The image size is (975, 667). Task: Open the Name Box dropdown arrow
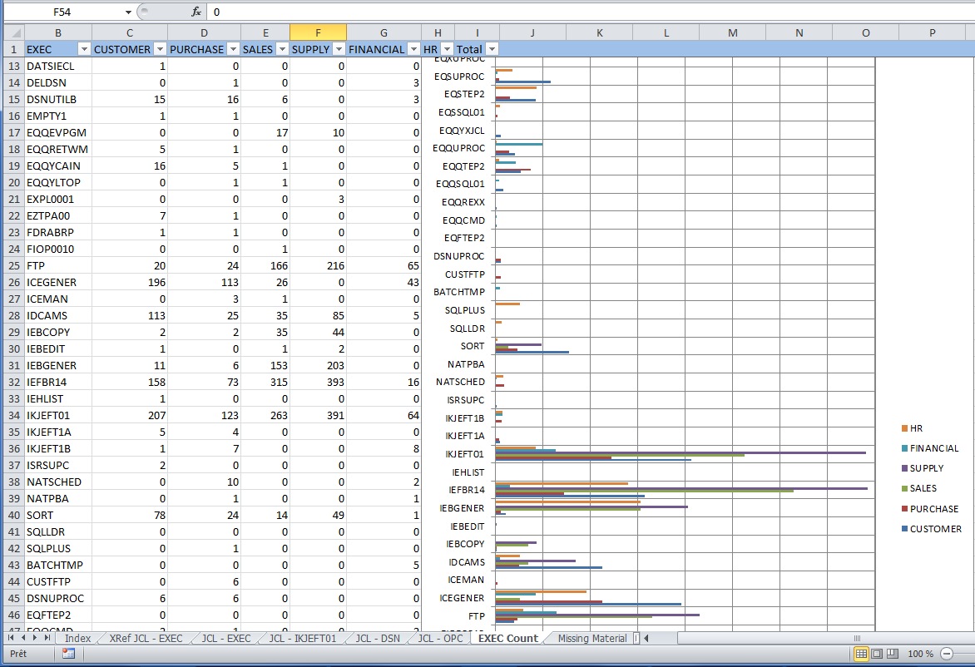click(128, 12)
